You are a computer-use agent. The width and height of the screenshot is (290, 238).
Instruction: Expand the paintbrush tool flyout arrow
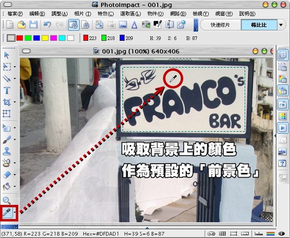[15, 139]
